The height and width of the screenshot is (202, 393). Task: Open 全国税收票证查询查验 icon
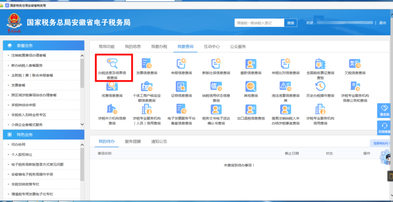(x=320, y=63)
